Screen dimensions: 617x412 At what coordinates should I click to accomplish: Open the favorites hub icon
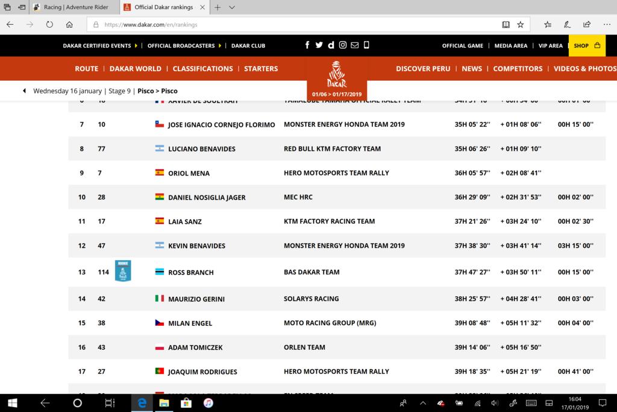coord(548,24)
